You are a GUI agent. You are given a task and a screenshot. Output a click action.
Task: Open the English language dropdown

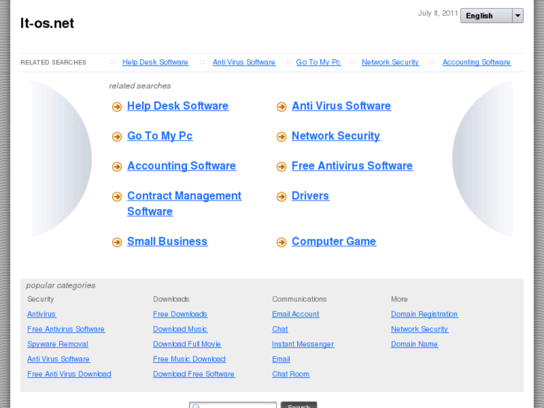(492, 16)
